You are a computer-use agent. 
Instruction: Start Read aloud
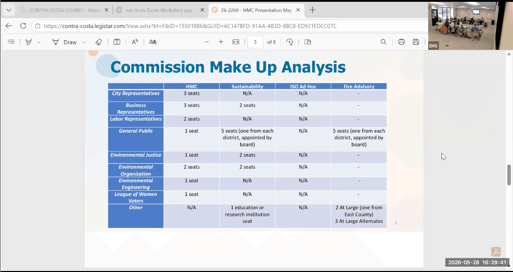(135, 42)
